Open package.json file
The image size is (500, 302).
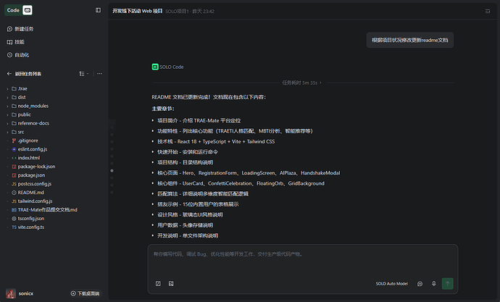[28, 175]
